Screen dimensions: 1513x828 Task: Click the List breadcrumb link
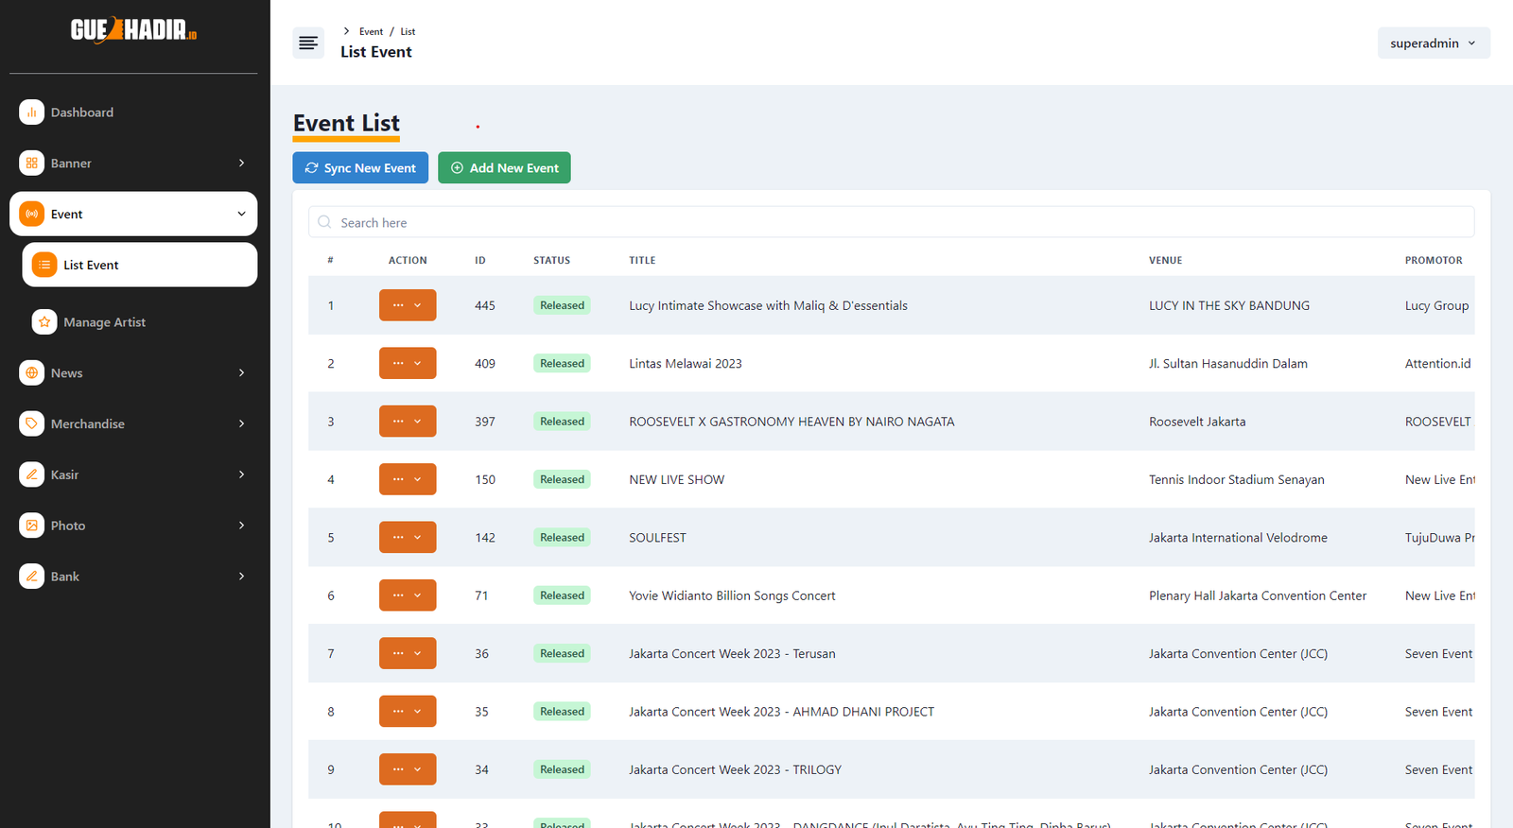click(x=408, y=31)
